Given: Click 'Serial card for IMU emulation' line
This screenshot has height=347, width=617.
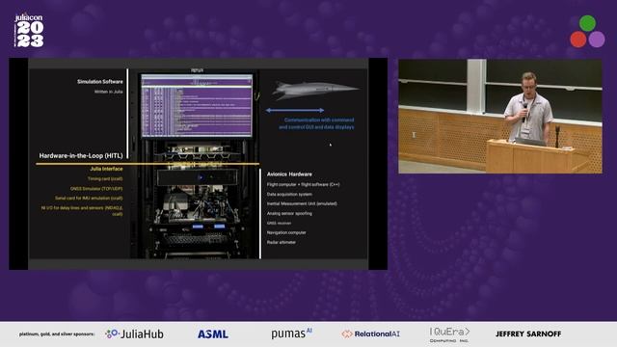Looking at the screenshot, I should 89,199.
